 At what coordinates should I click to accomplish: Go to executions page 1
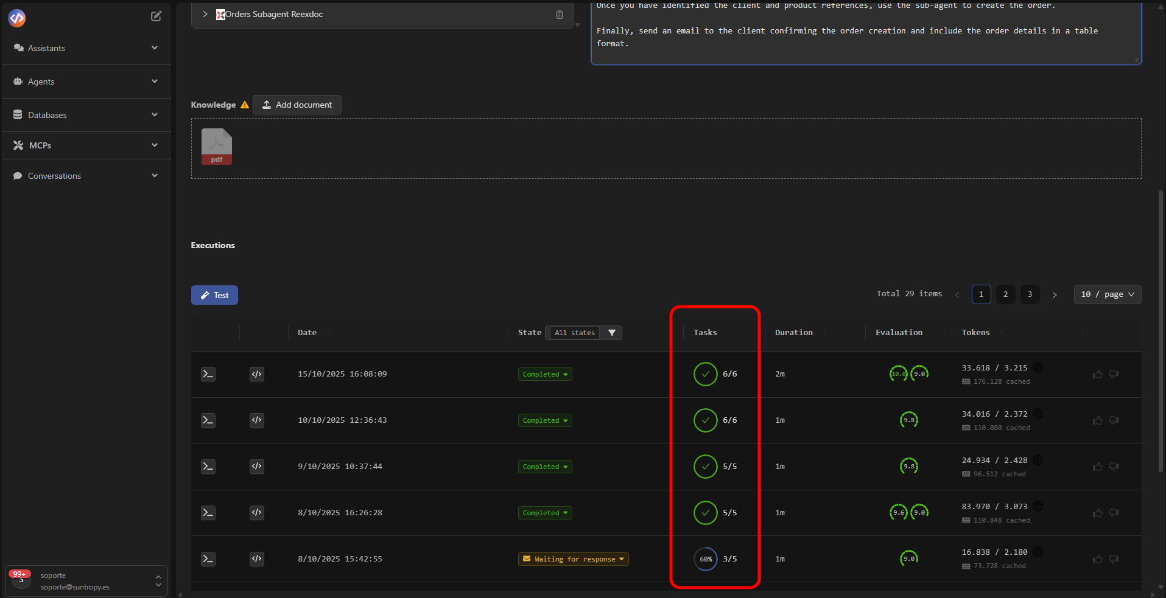tap(981, 294)
